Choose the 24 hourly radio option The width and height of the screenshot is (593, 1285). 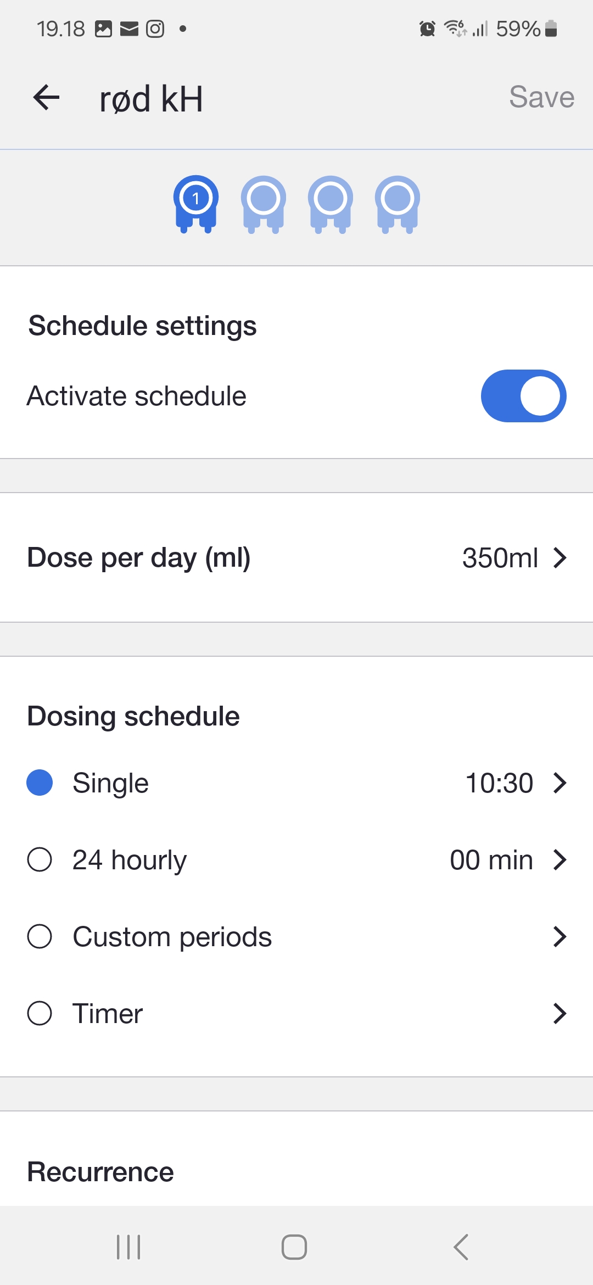[40, 859]
